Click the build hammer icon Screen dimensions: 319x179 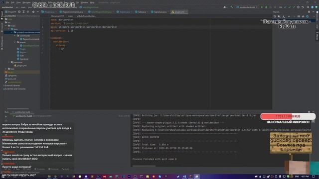tap(231, 7)
